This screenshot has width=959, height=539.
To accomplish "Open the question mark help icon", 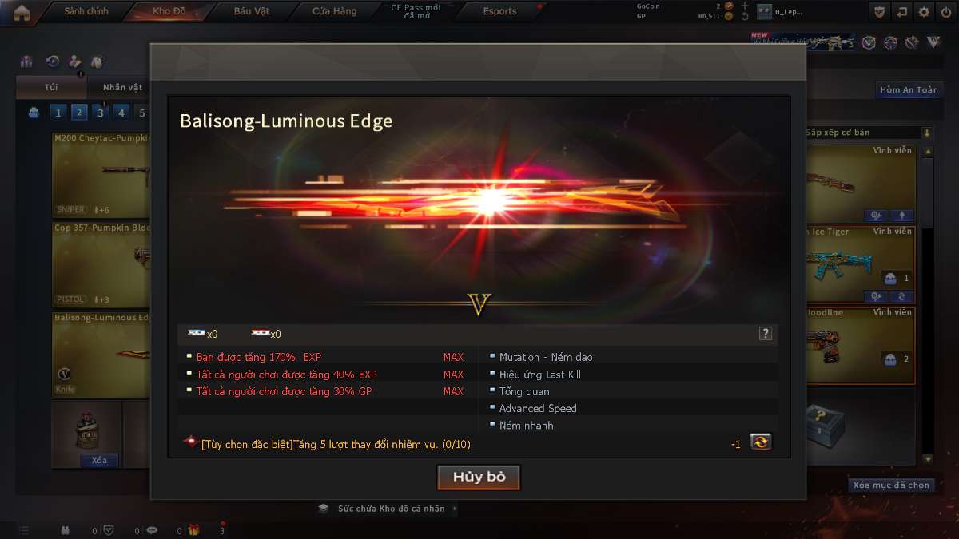I will [x=765, y=334].
